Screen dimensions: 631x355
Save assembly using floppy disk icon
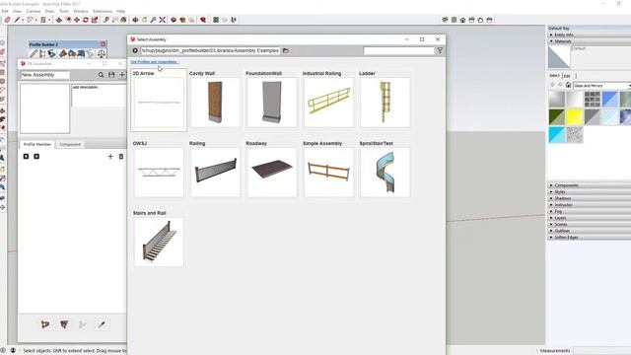(111, 75)
